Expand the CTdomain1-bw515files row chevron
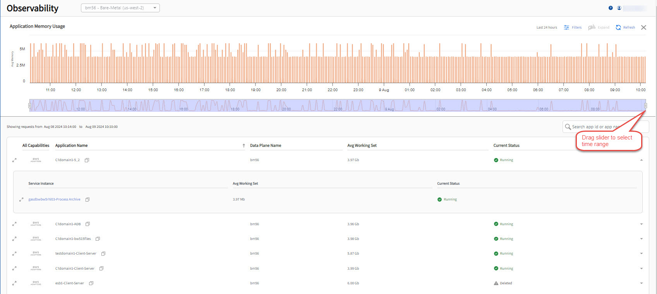Screen dimensions: 657x294 click(x=642, y=239)
